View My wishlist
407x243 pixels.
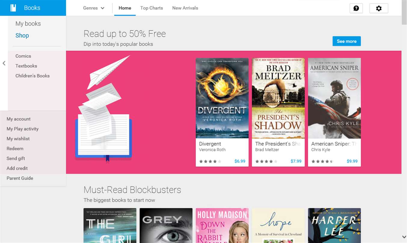point(18,139)
